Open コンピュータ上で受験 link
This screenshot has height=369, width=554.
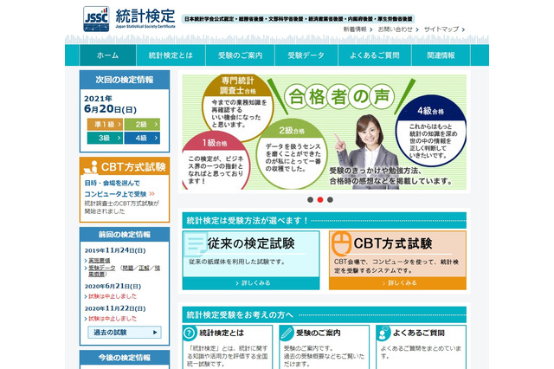[x=115, y=194]
